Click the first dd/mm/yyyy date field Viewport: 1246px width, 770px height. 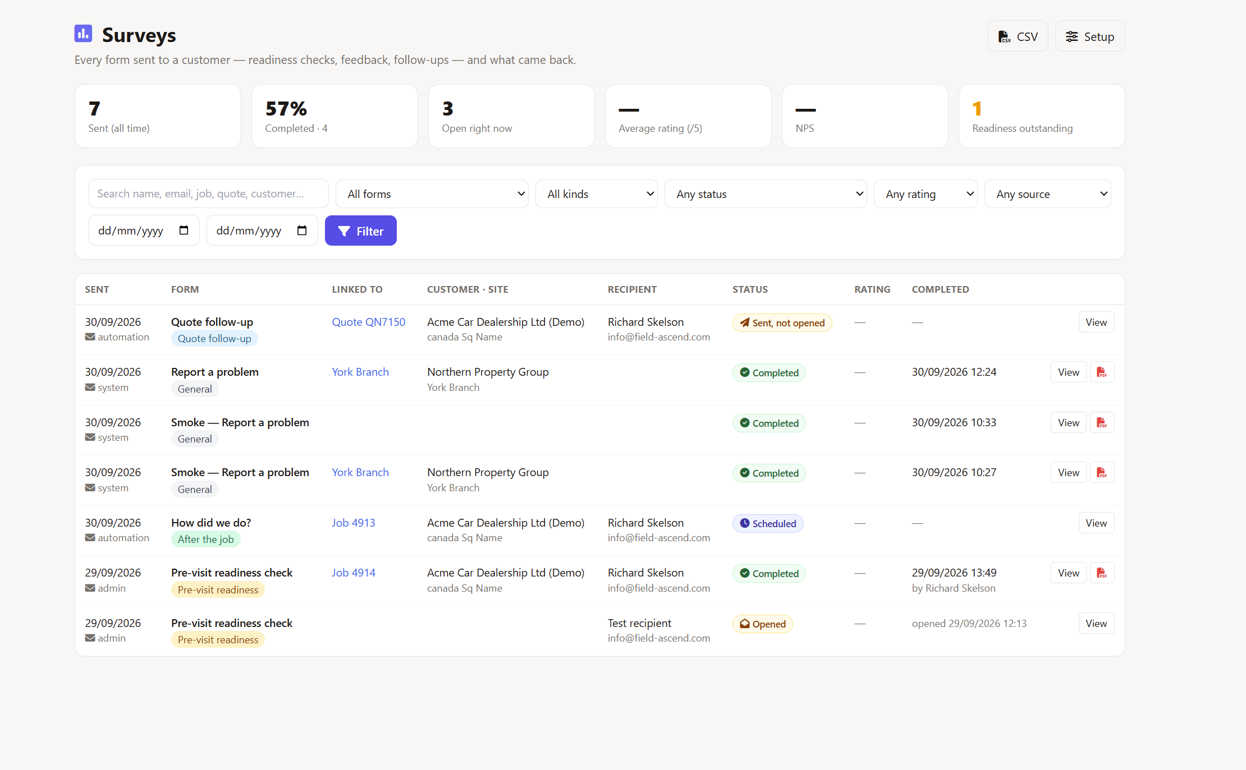[x=144, y=230]
